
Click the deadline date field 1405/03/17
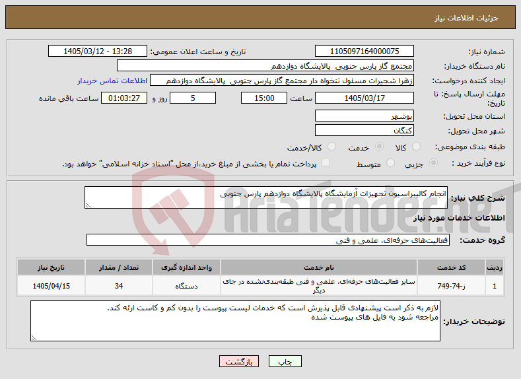[364, 98]
